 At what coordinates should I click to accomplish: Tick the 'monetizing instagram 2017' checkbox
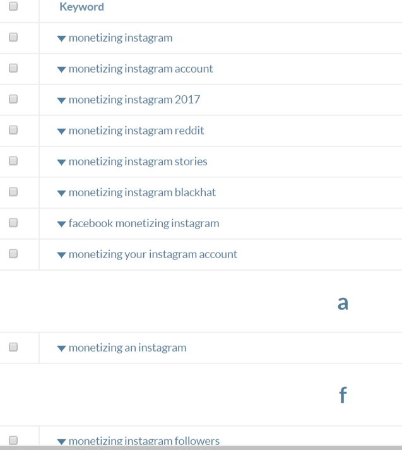tap(13, 99)
